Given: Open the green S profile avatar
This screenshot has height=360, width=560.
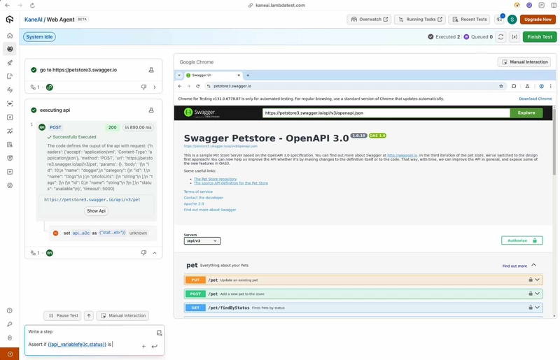Looking at the screenshot, I should 512,20.
